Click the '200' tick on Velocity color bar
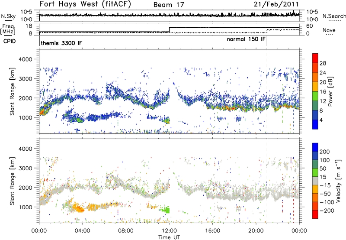 coord(325,152)
